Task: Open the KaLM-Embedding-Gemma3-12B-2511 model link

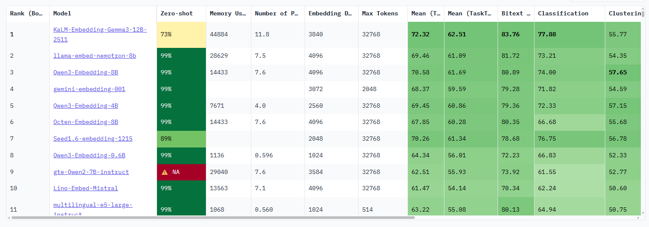Action: click(x=100, y=35)
